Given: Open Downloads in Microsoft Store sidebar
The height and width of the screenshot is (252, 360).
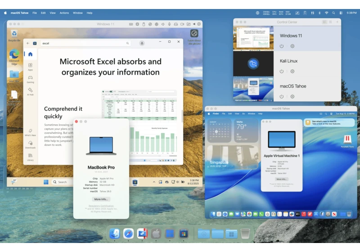Looking at the screenshot, I should tap(30, 145).
